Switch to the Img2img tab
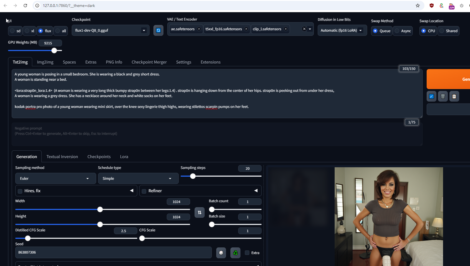470x266 pixels. point(45,62)
